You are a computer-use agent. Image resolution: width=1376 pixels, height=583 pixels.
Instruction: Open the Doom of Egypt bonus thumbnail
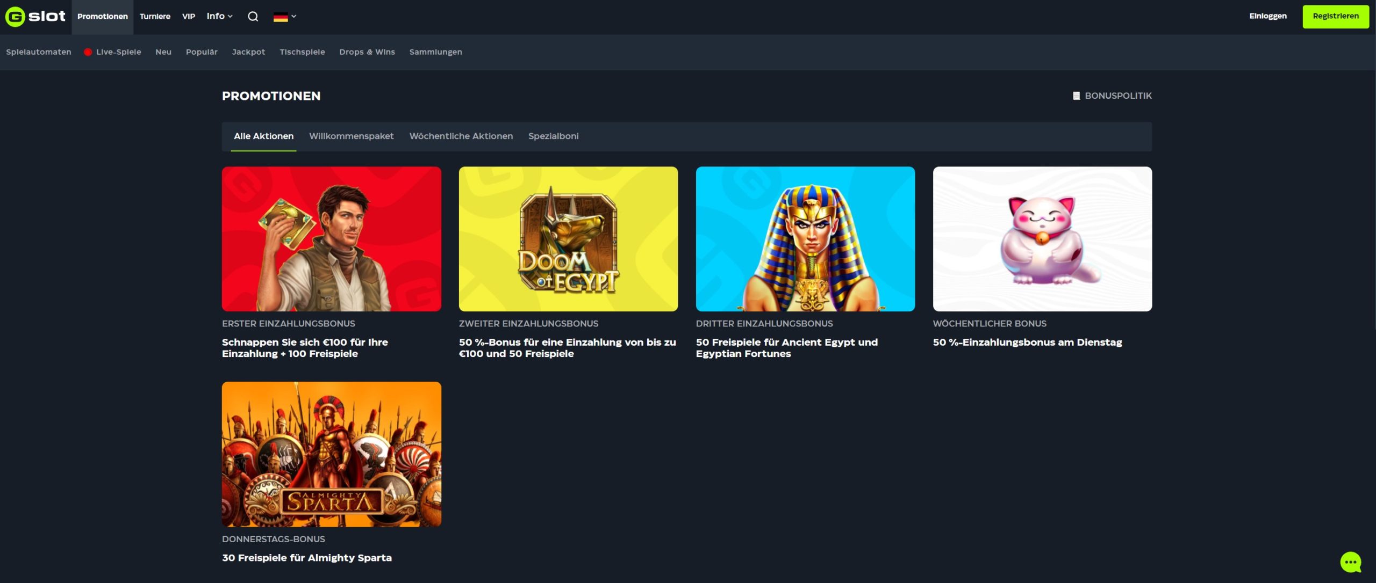[x=568, y=239]
